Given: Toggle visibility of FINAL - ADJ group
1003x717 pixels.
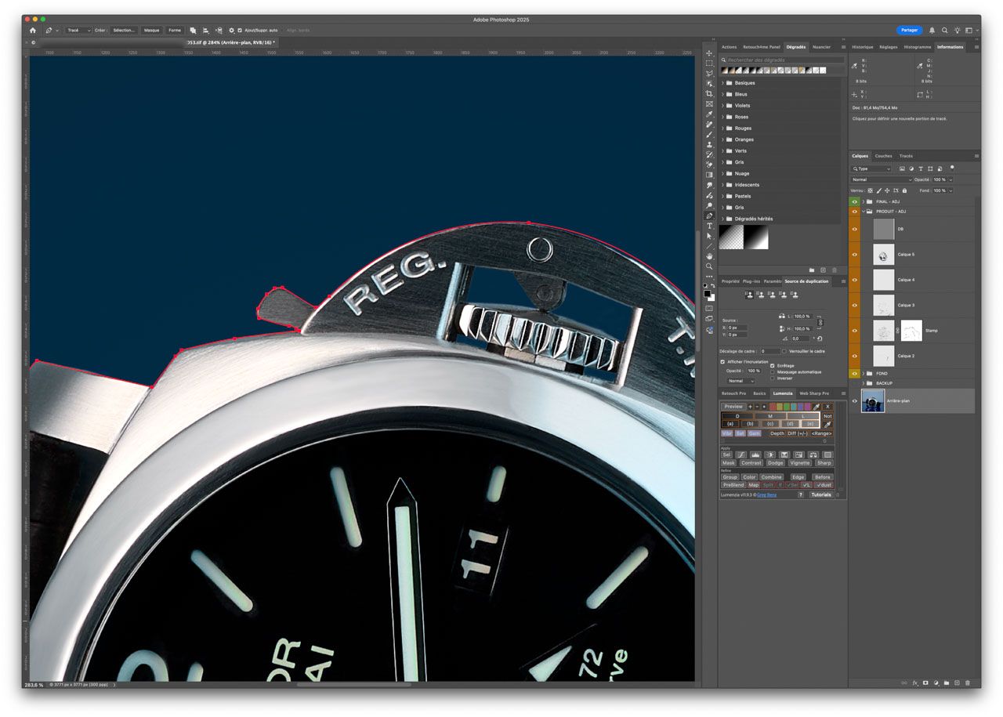Looking at the screenshot, I should (854, 201).
